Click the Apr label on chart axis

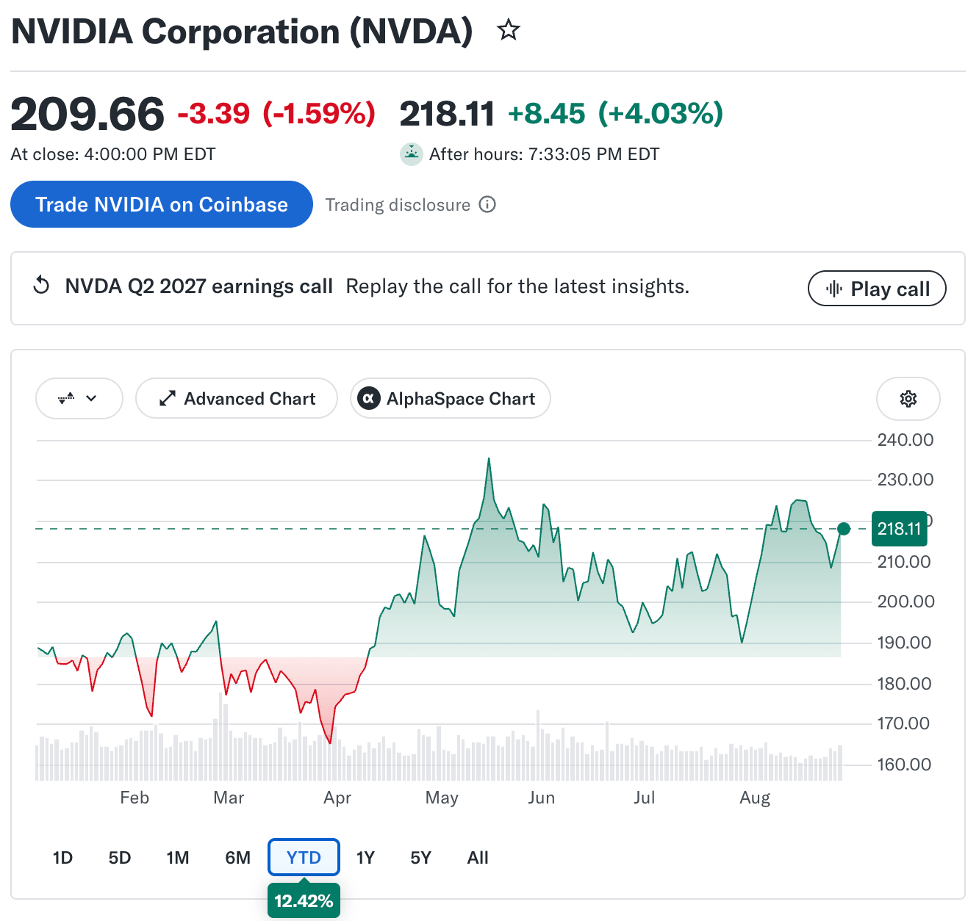pyautogui.click(x=337, y=798)
